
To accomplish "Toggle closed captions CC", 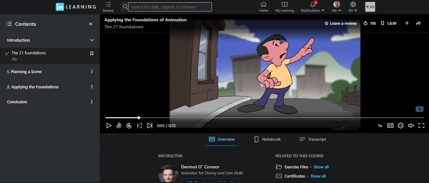I will [390, 125].
